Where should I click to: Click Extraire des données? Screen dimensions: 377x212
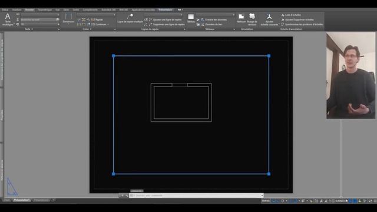pyautogui.click(x=214, y=19)
